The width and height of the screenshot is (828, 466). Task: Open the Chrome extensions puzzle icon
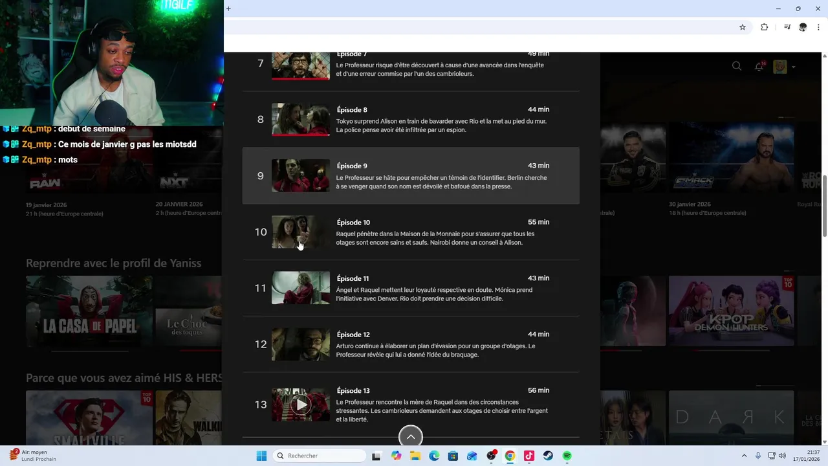pos(765,27)
